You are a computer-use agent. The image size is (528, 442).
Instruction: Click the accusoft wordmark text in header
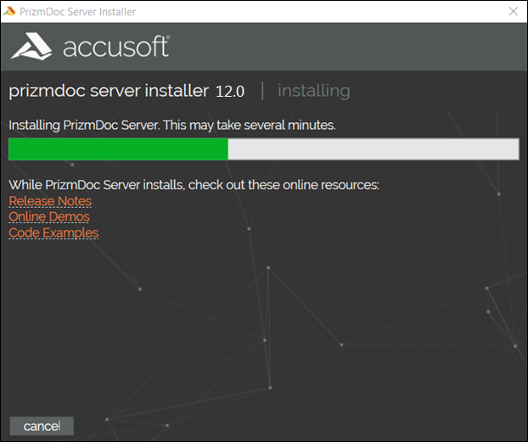[116, 48]
